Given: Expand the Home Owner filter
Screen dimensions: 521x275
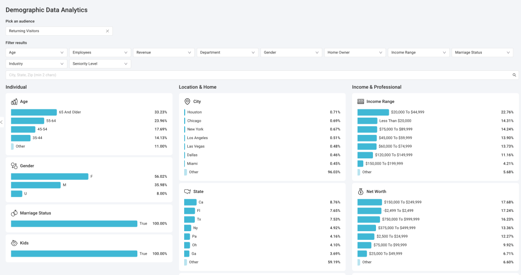Looking at the screenshot, I should [x=355, y=52].
